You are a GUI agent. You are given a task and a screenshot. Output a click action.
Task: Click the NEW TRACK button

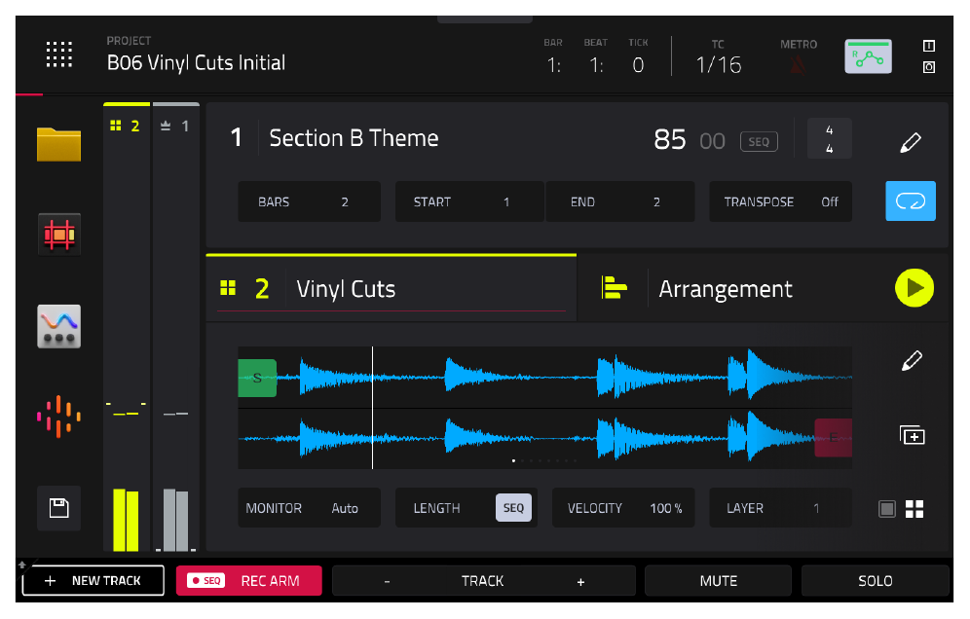pyautogui.click(x=93, y=581)
